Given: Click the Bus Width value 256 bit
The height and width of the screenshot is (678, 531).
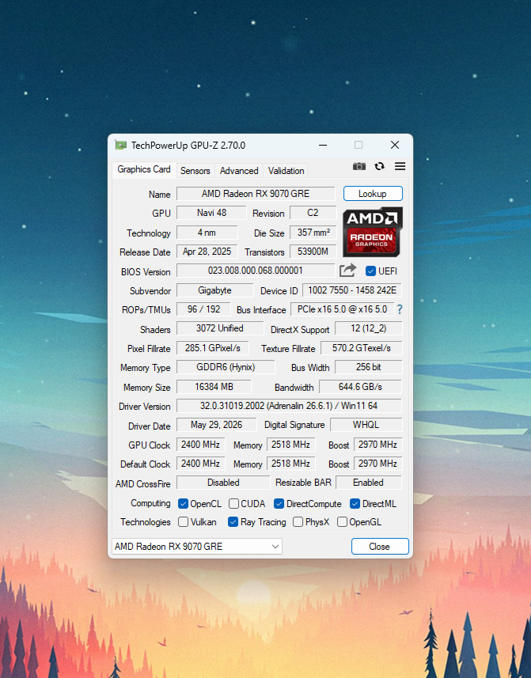Looking at the screenshot, I should [x=369, y=367].
